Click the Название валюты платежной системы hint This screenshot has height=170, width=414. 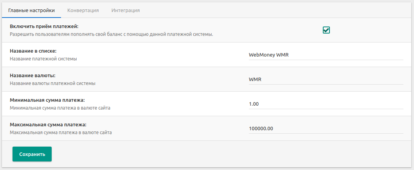pyautogui.click(x=52, y=83)
